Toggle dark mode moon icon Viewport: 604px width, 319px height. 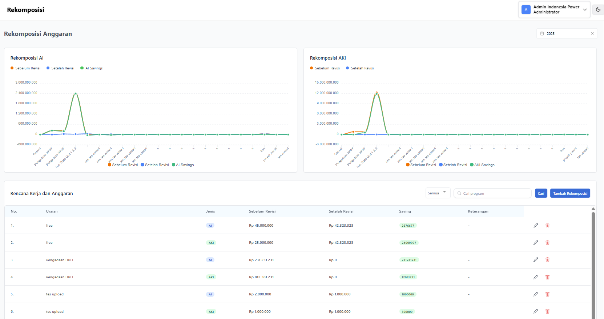pos(598,10)
